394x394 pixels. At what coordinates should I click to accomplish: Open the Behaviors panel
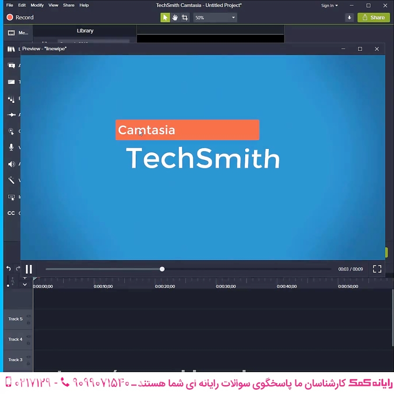coord(11,98)
